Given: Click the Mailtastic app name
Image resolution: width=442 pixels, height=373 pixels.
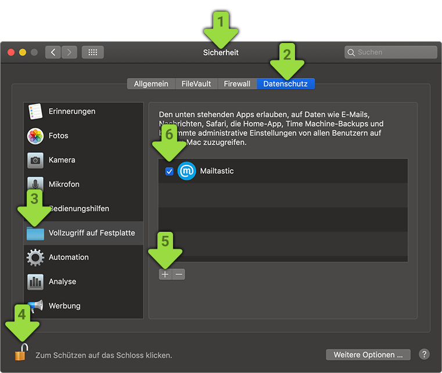Looking at the screenshot, I should [x=217, y=171].
